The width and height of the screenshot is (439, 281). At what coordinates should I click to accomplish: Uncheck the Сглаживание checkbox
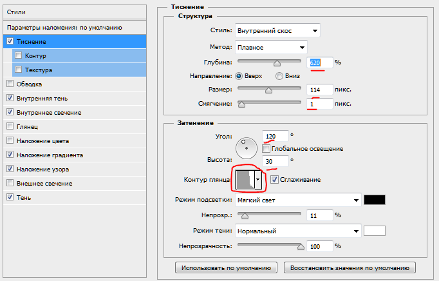pyautogui.click(x=275, y=179)
